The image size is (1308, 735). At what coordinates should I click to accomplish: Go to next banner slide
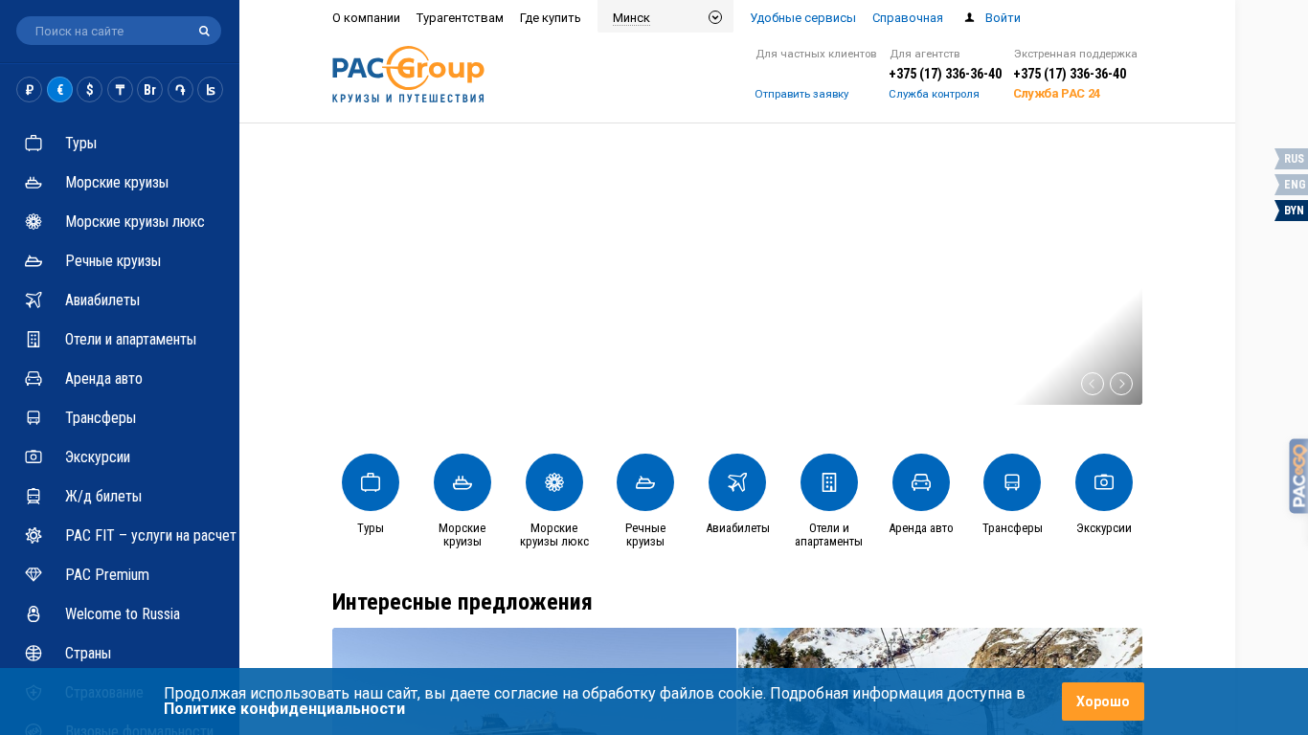click(x=1121, y=384)
